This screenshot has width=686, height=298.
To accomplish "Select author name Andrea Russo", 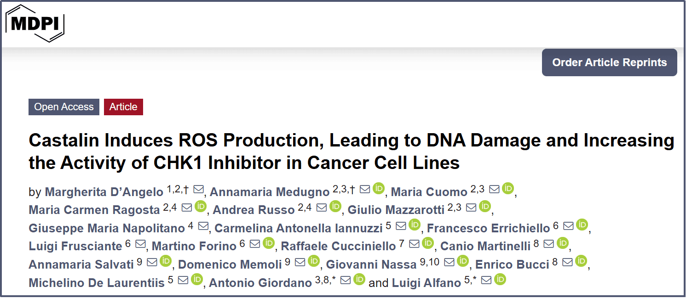I will coord(254,210).
